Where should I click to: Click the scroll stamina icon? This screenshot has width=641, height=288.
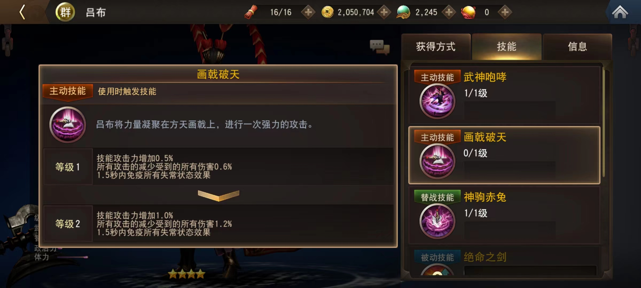pos(251,12)
